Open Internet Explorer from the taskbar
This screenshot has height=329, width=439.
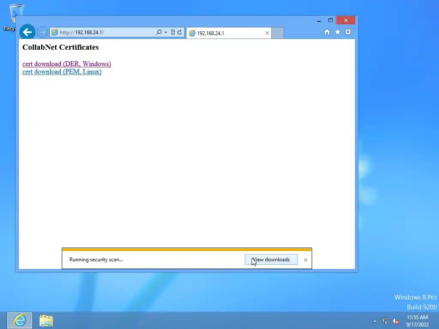pos(20,320)
